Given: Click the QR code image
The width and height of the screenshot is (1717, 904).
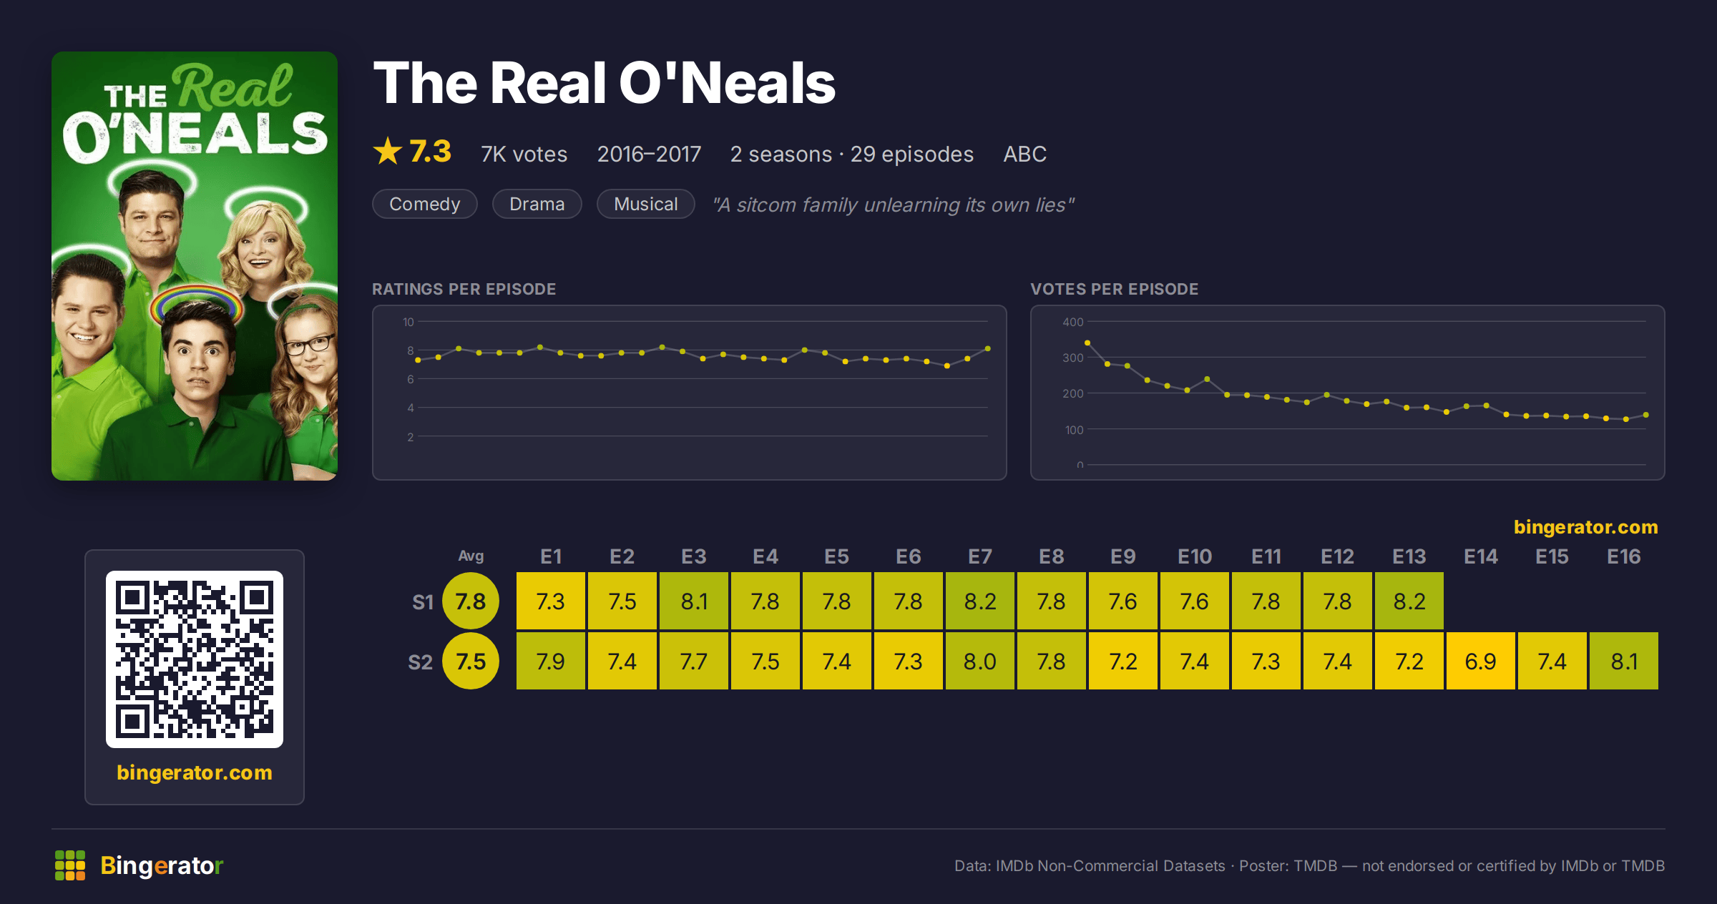Looking at the screenshot, I should 195,659.
